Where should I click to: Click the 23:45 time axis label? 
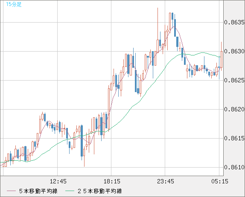(x=166, y=181)
